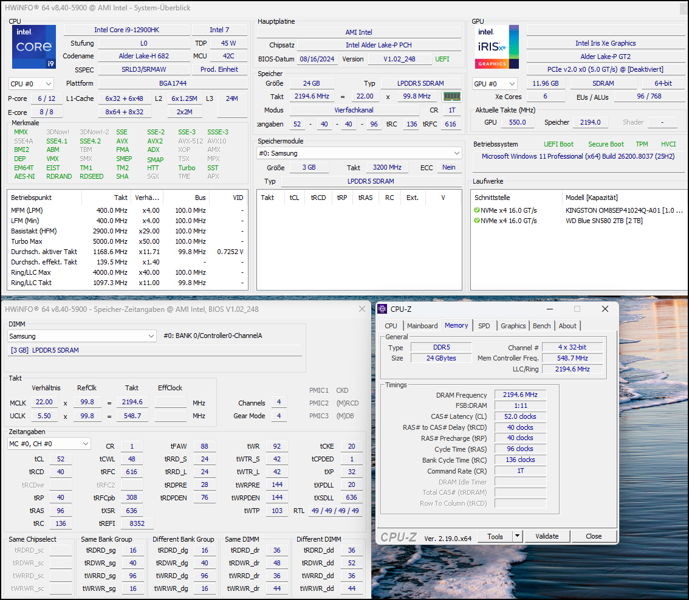Switch to the Bench tab in CPU-Z
This screenshot has width=689, height=600.
[542, 326]
